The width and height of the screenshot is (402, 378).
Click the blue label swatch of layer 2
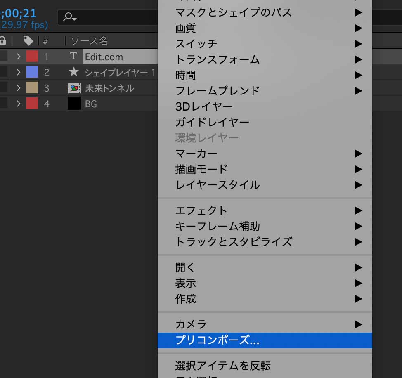tap(32, 72)
